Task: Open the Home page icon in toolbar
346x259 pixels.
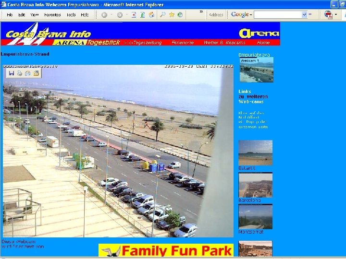Action: (151, 15)
